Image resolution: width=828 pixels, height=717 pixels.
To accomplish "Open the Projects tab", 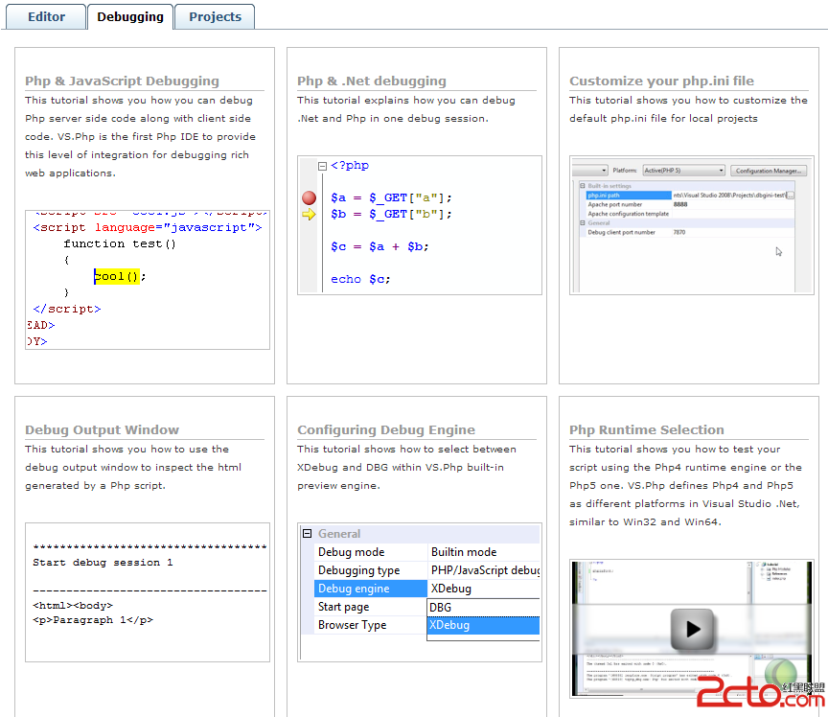I will 215,17.
